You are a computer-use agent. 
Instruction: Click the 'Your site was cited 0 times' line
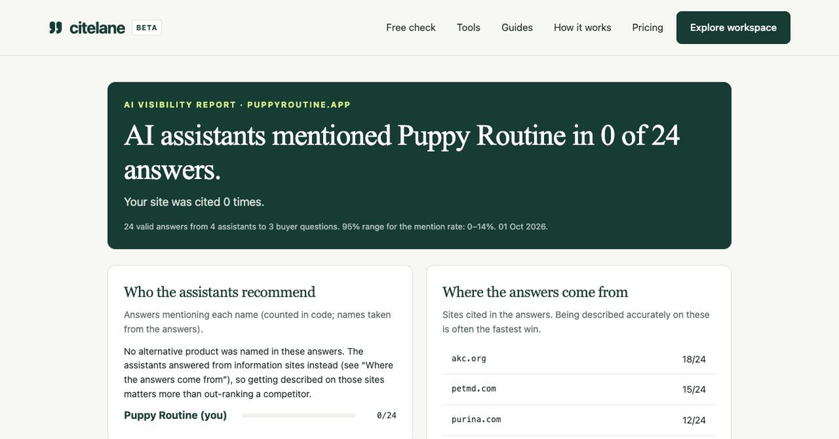pyautogui.click(x=194, y=202)
